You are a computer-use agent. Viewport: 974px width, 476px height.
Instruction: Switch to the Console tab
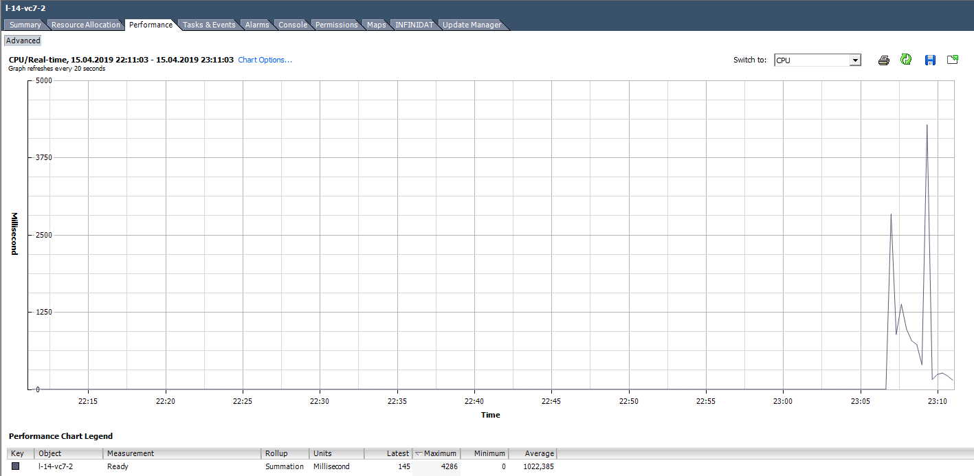(294, 24)
